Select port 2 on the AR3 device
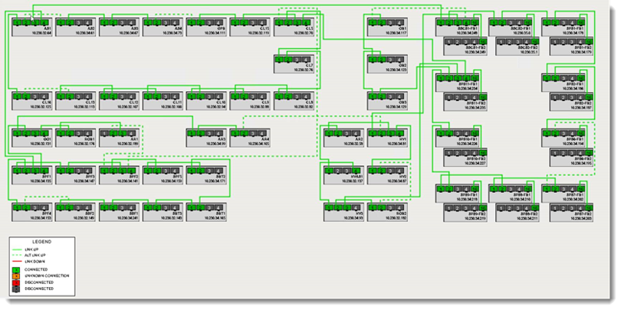The height and width of the screenshot is (310, 621). 201,133
